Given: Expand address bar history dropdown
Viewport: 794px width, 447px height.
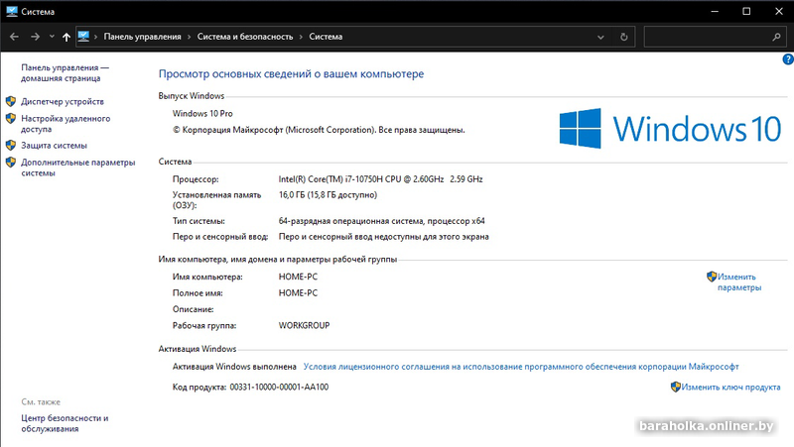Looking at the screenshot, I should [x=600, y=37].
